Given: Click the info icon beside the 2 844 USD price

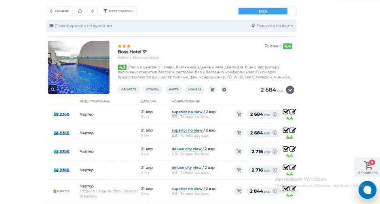Looking at the screenshot, I should pos(275,191).
